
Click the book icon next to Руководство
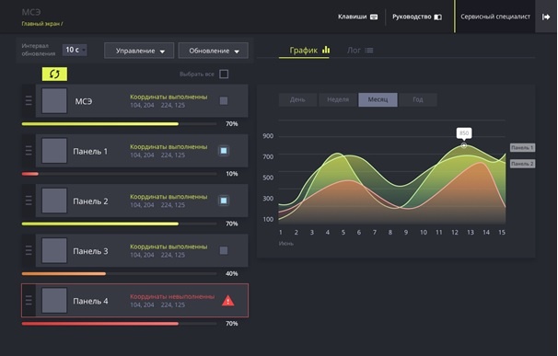point(438,17)
